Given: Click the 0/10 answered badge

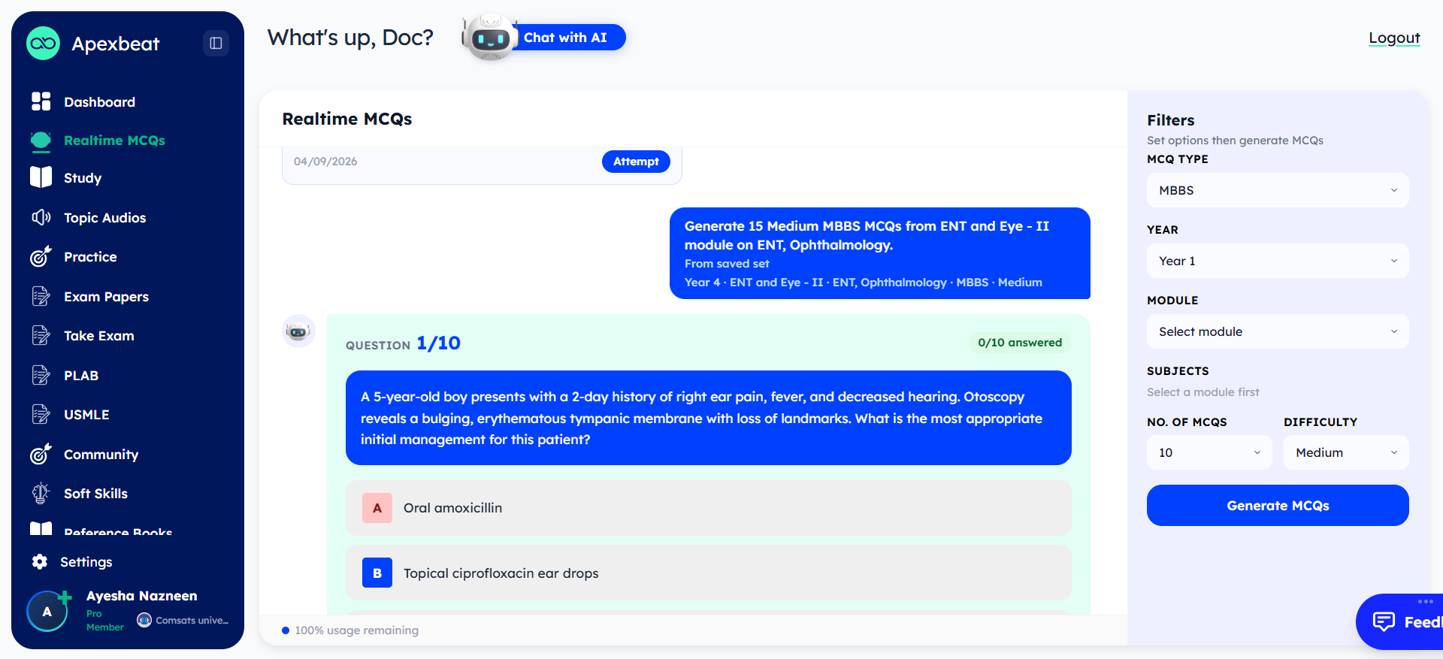Looking at the screenshot, I should point(1020,343).
